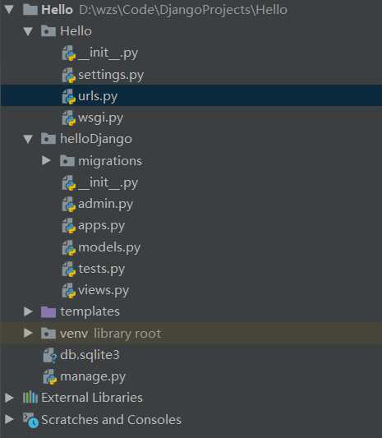The width and height of the screenshot is (382, 438).
Task: Click the migrations folder icon
Action: click(x=67, y=161)
